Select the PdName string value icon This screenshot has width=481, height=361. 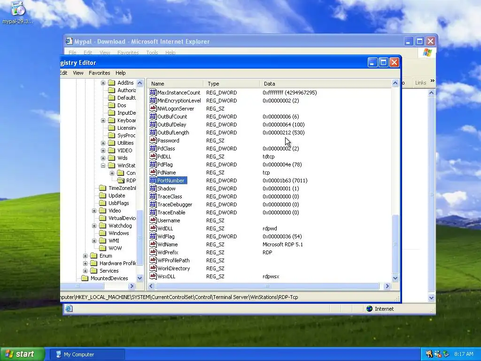coord(153,172)
